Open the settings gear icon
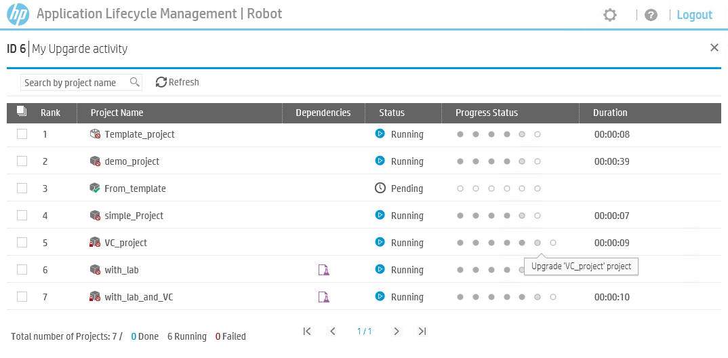The height and width of the screenshot is (358, 728). tap(610, 15)
